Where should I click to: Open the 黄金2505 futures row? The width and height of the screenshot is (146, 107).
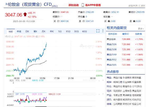pyautogui.click(x=125, y=65)
